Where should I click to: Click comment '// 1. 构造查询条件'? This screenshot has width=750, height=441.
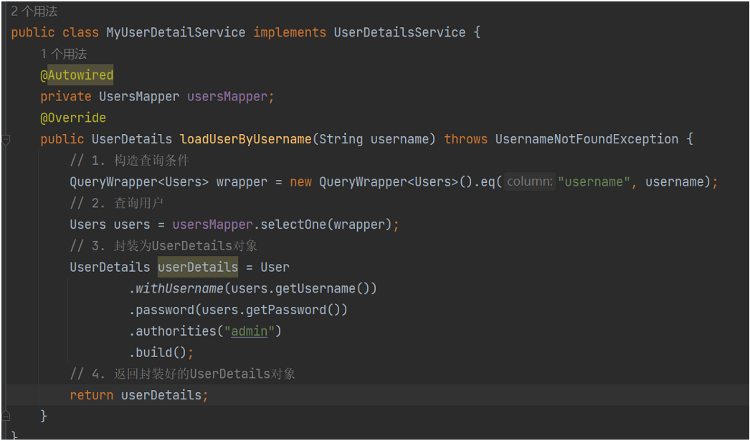pos(130,160)
